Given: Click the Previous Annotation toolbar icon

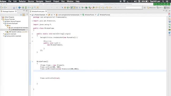Looking at the screenshot, I should click(103, 7).
